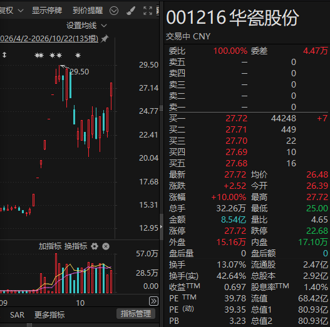The image size is (330, 327).
Task: Open 更多指标 more indicators tab
Action: [x=49, y=315]
